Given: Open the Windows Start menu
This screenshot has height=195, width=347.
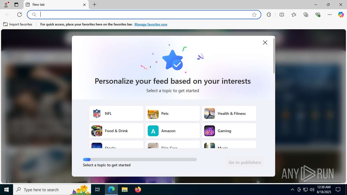Looking at the screenshot, I should 7,190.
